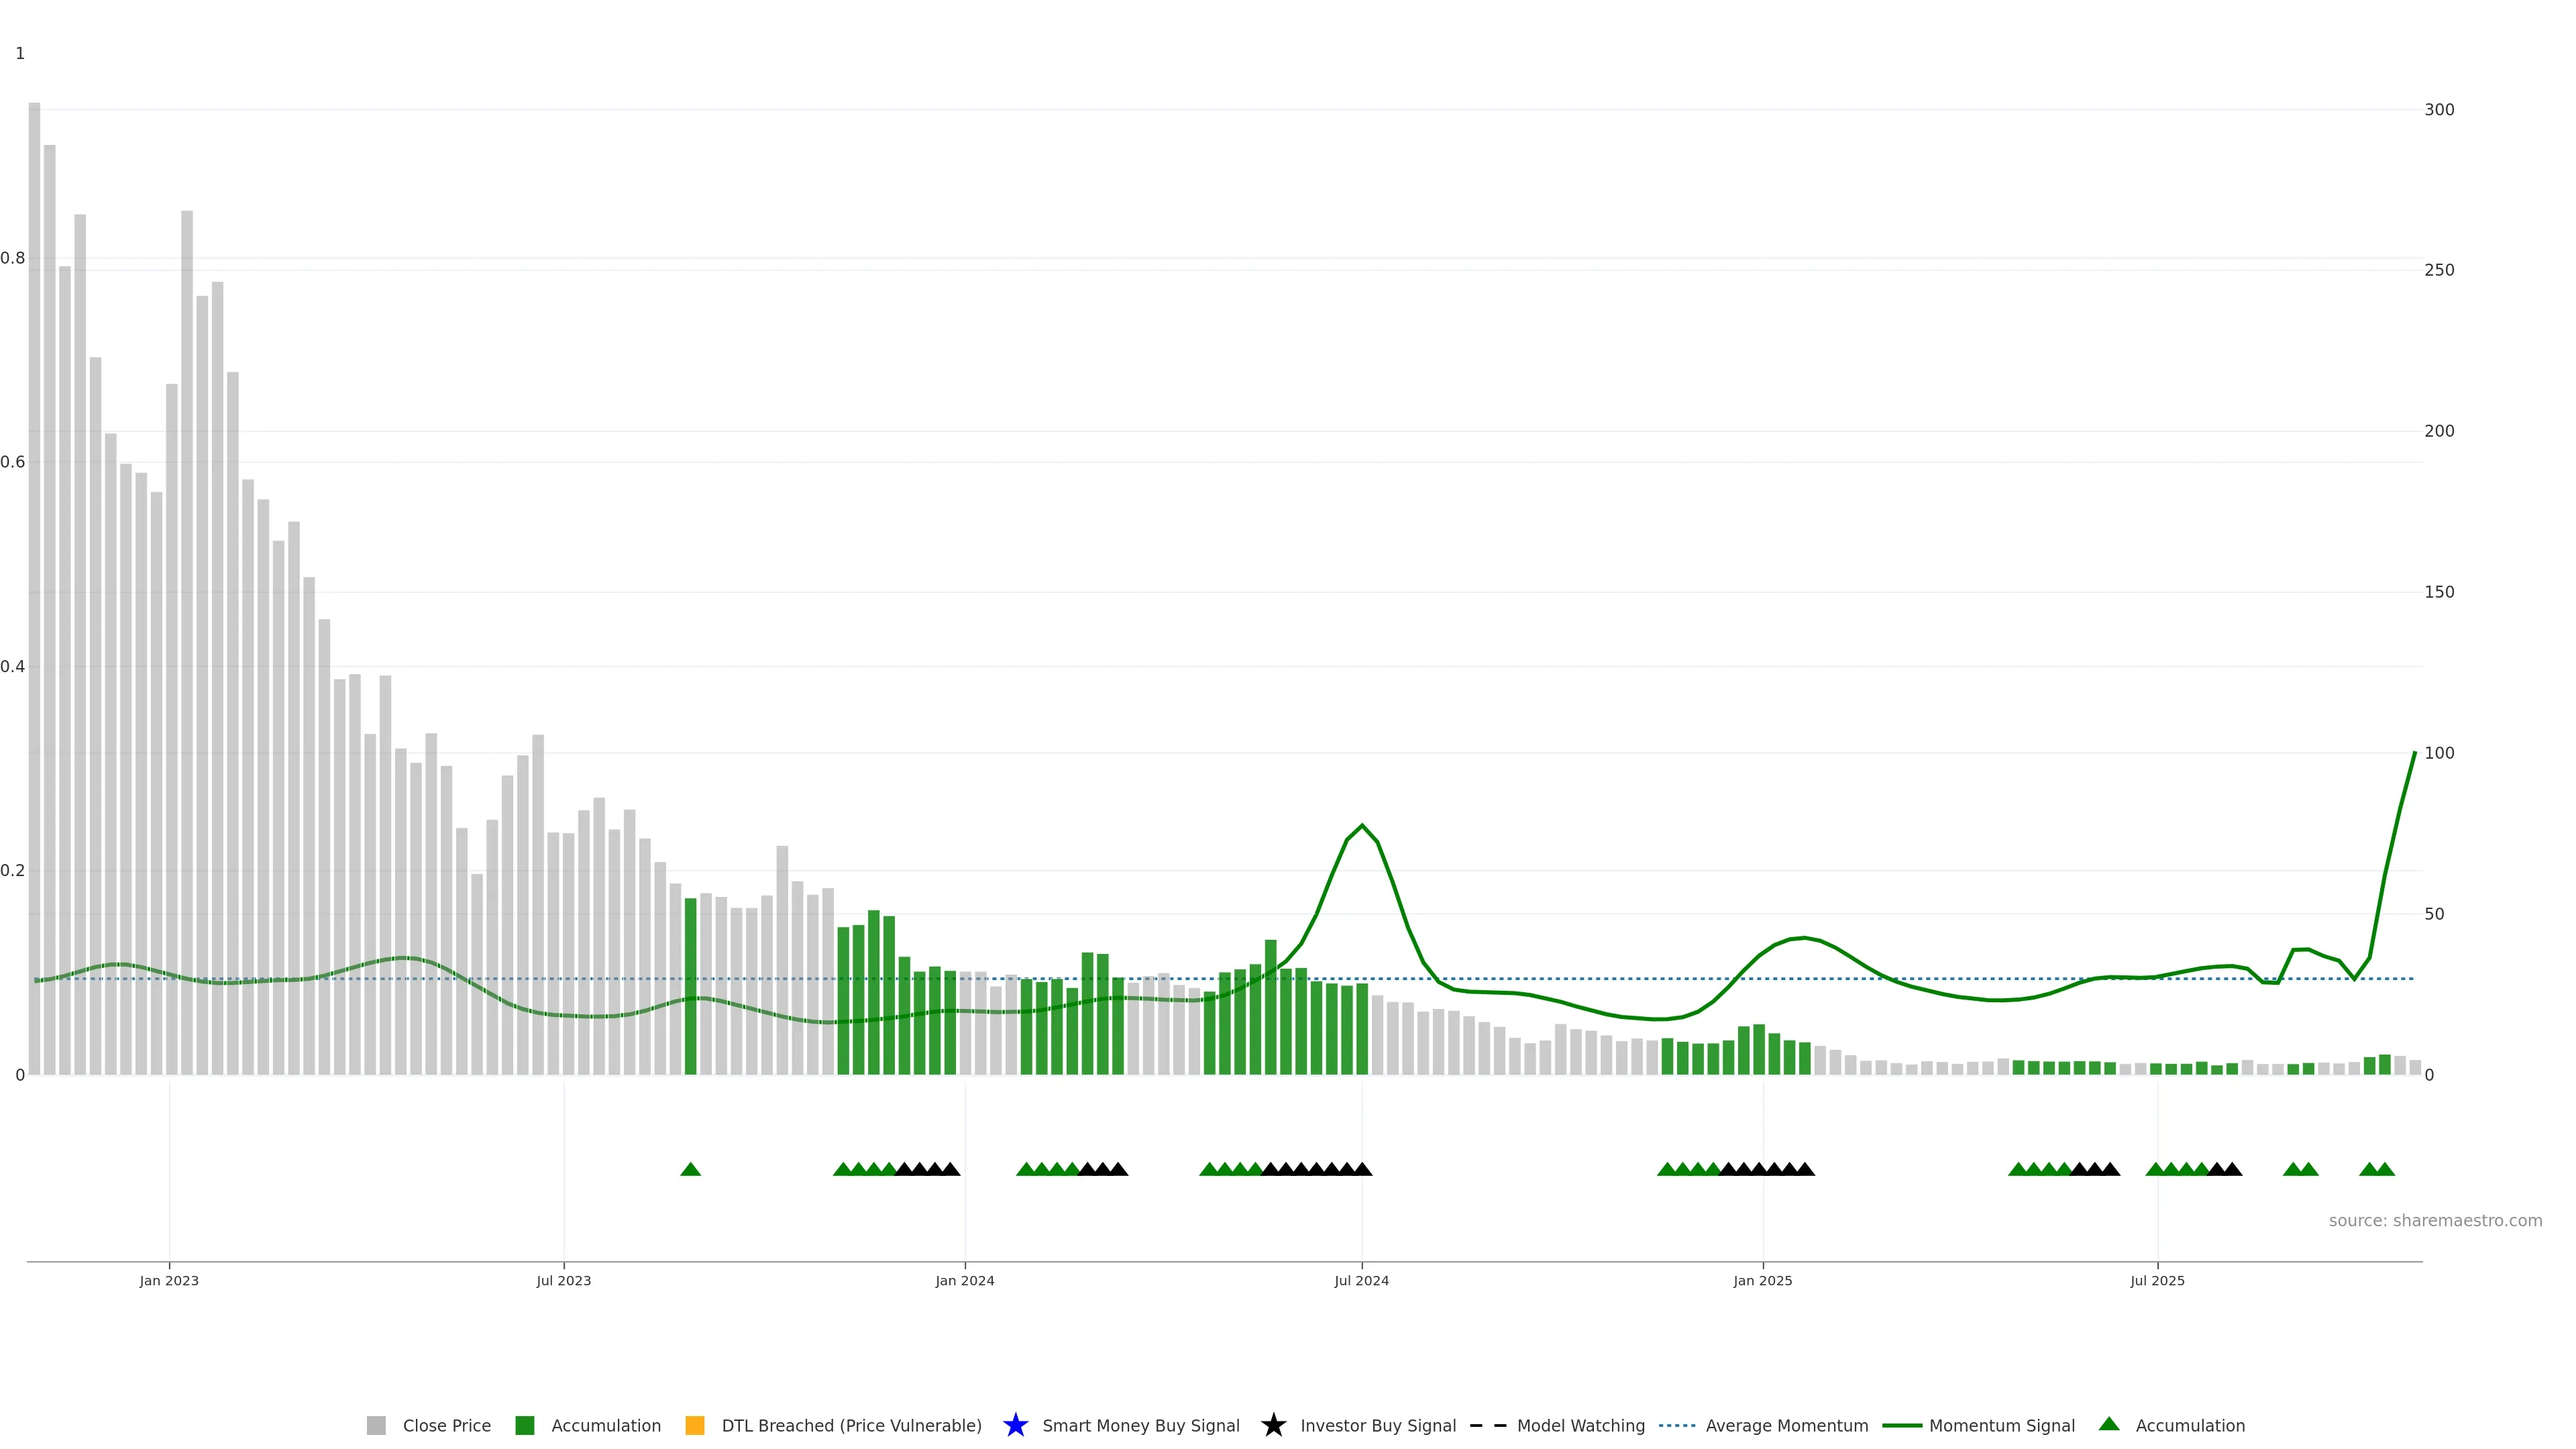2576x1449 pixels.
Task: Click the blue Smart Money Buy Signal star
Action: click(1015, 1425)
